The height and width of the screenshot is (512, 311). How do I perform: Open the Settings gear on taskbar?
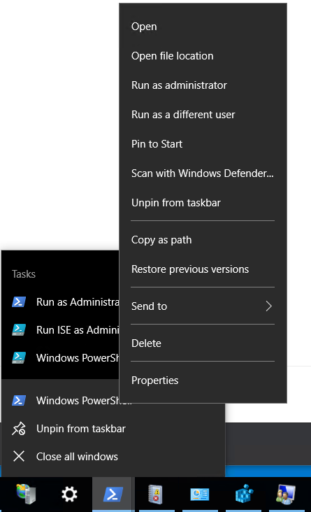coord(69,495)
